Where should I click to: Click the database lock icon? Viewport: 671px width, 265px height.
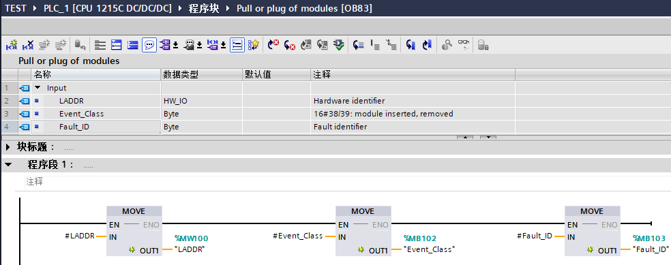tap(483, 44)
